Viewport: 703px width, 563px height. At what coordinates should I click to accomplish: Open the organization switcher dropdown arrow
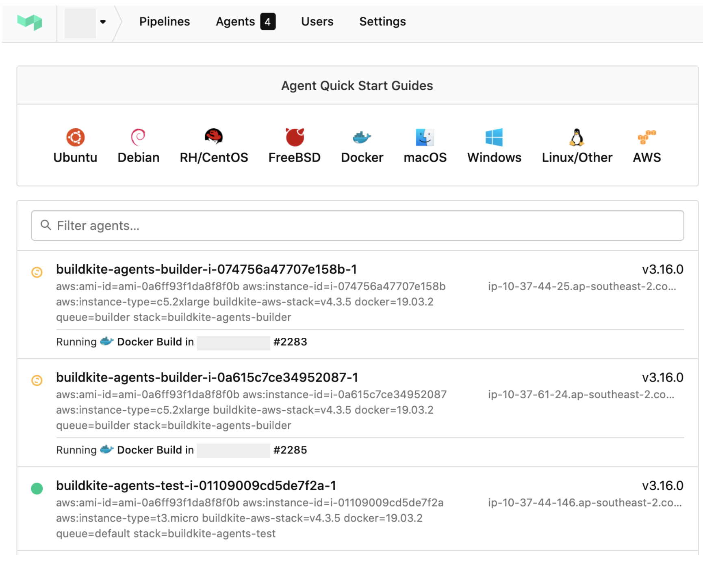[x=103, y=22]
